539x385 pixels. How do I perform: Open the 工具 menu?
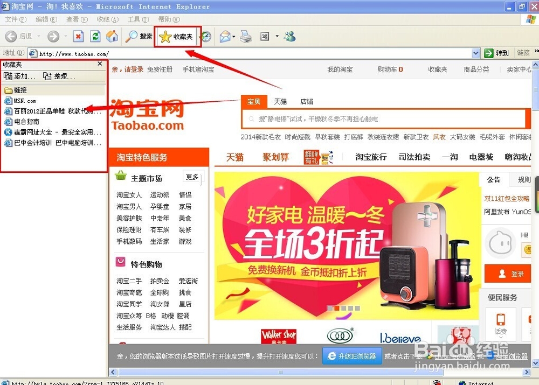(138, 19)
